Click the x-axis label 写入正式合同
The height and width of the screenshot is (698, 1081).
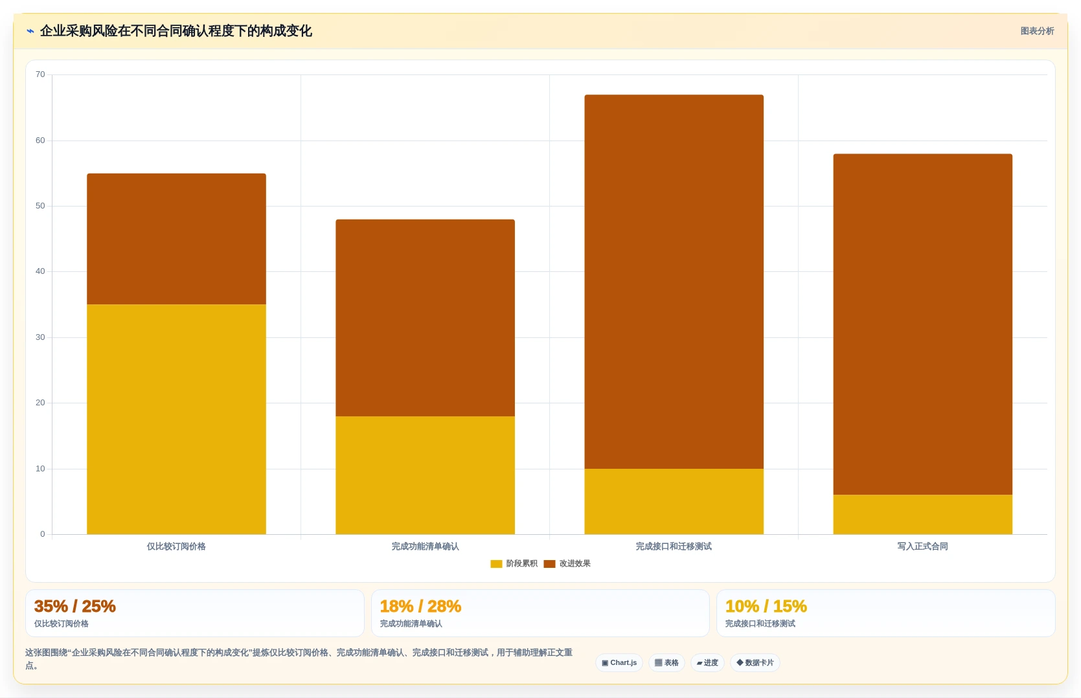[922, 546]
